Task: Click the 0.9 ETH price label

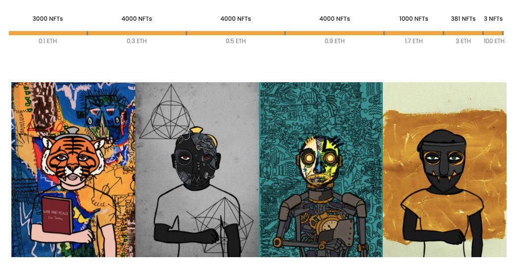Action: click(x=335, y=41)
